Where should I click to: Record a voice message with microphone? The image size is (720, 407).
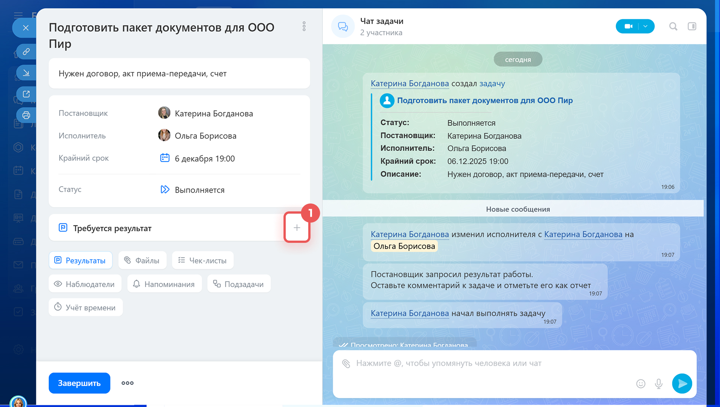[x=658, y=383]
